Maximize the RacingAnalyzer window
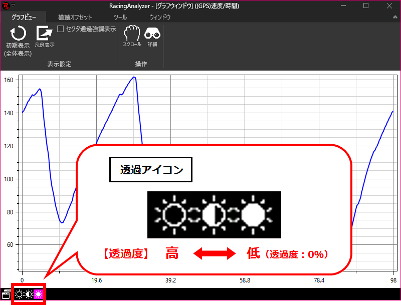Viewport: 401px width, 305px height. [x=365, y=6]
